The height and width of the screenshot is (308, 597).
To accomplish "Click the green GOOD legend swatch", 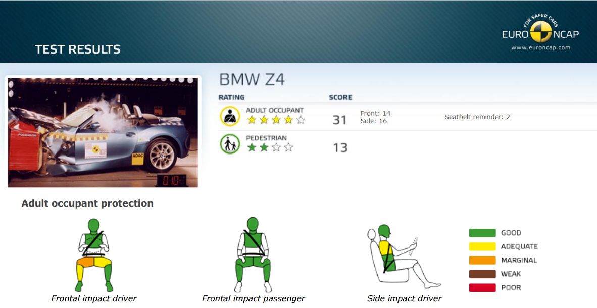I will pyautogui.click(x=482, y=233).
